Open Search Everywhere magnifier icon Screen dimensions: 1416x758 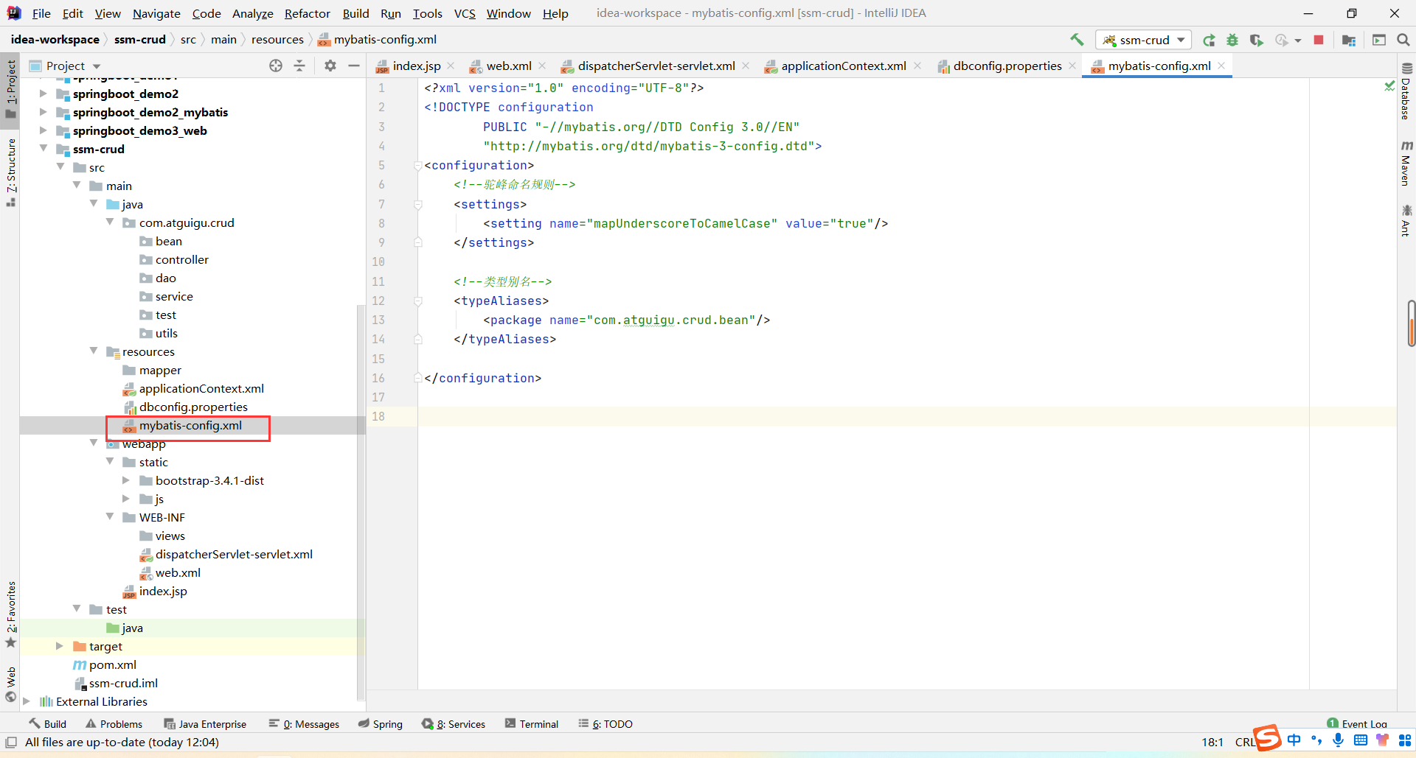(1403, 40)
